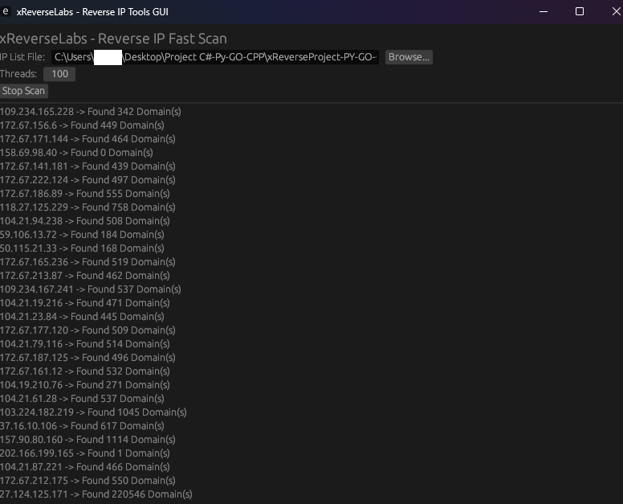Close the xReverseLabs window
The width and height of the screenshot is (623, 504).
coord(617,11)
